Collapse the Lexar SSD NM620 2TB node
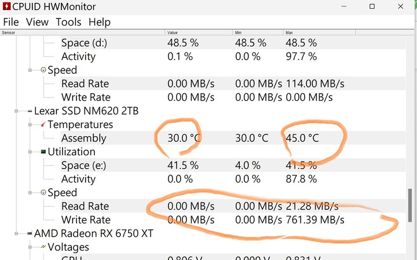 pos(16,111)
